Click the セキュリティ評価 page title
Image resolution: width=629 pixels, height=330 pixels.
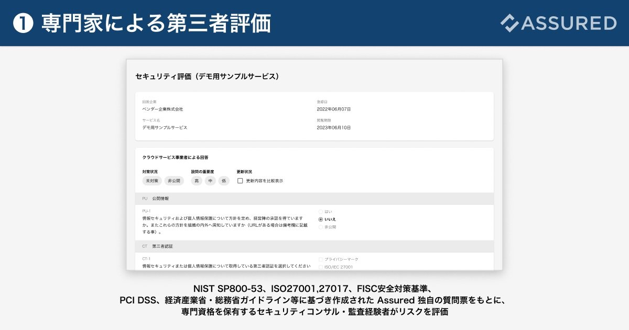[207, 76]
